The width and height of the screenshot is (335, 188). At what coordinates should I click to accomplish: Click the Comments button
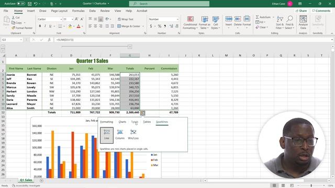pos(321,10)
